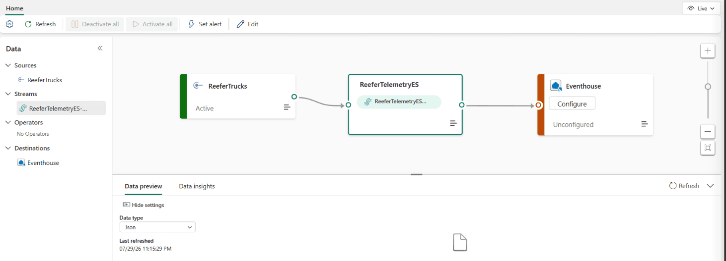726x261 pixels.
Task: Open the settings gear icon
Action: click(9, 24)
